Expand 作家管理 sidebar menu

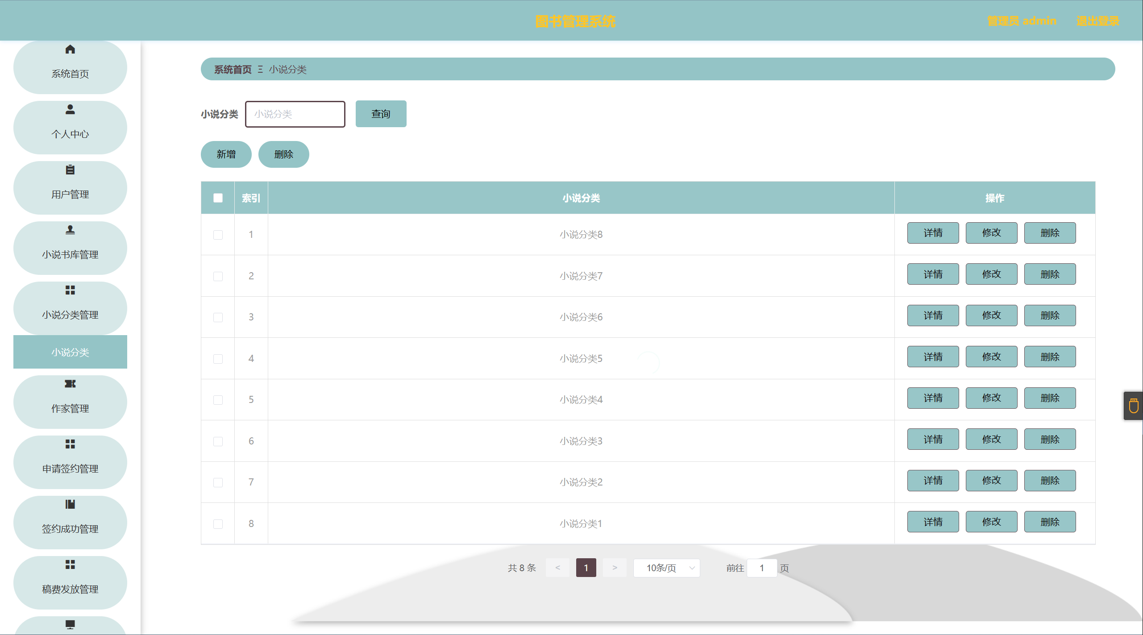click(70, 402)
